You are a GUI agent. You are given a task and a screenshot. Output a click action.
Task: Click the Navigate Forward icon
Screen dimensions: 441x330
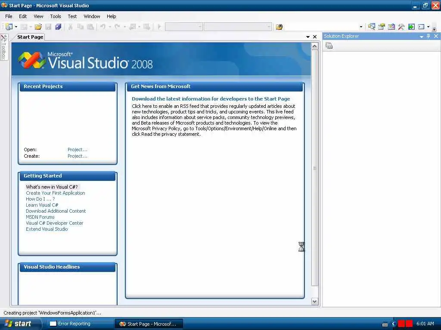[146, 27]
